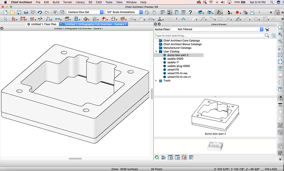Click Zoom In magnifier on right toolbar
The width and height of the screenshot is (284, 171).
pos(280,34)
